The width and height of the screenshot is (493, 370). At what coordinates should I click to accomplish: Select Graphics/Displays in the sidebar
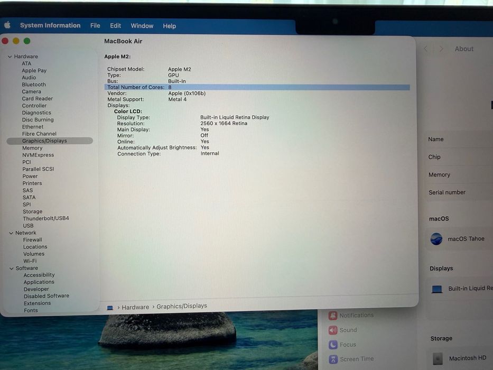pyautogui.click(x=50, y=141)
